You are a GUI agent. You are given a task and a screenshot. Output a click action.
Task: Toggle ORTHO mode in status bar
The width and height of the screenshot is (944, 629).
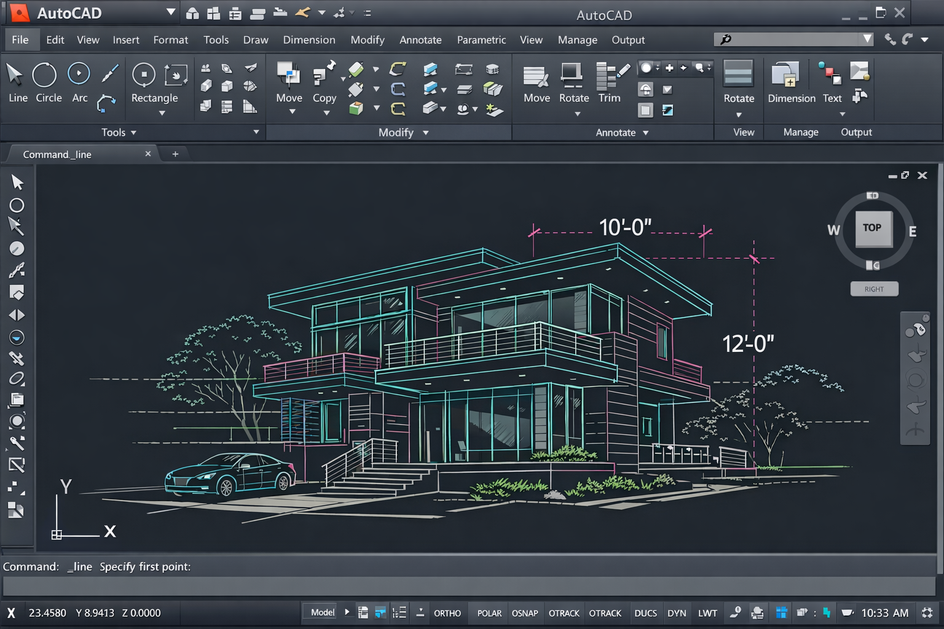(x=447, y=613)
